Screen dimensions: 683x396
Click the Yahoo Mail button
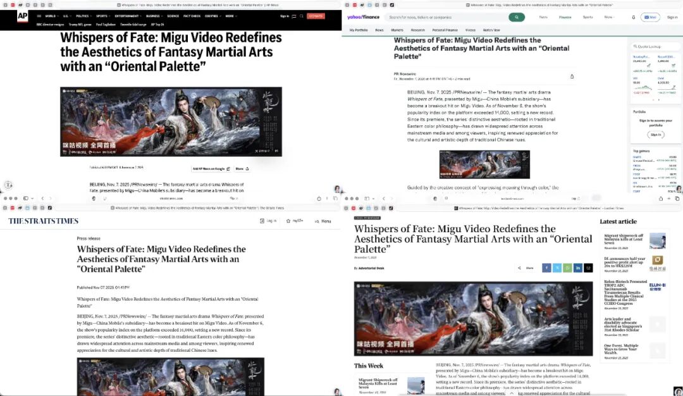(x=650, y=17)
